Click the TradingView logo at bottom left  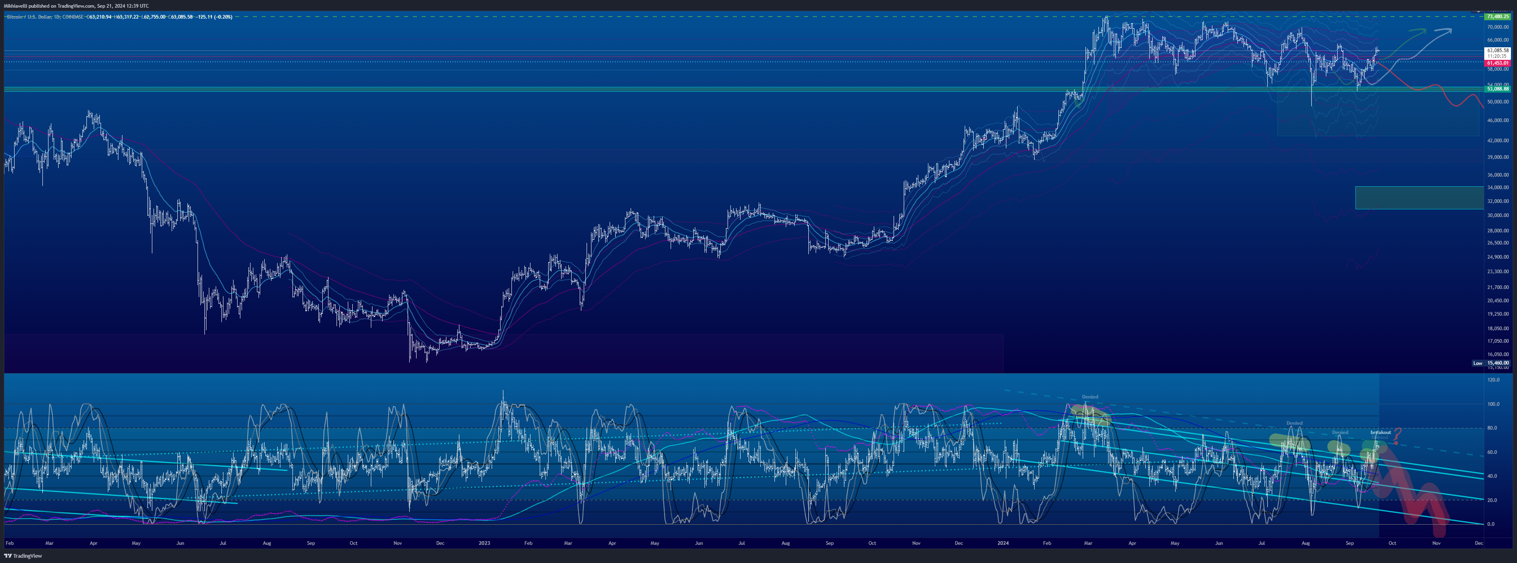pyautogui.click(x=23, y=556)
